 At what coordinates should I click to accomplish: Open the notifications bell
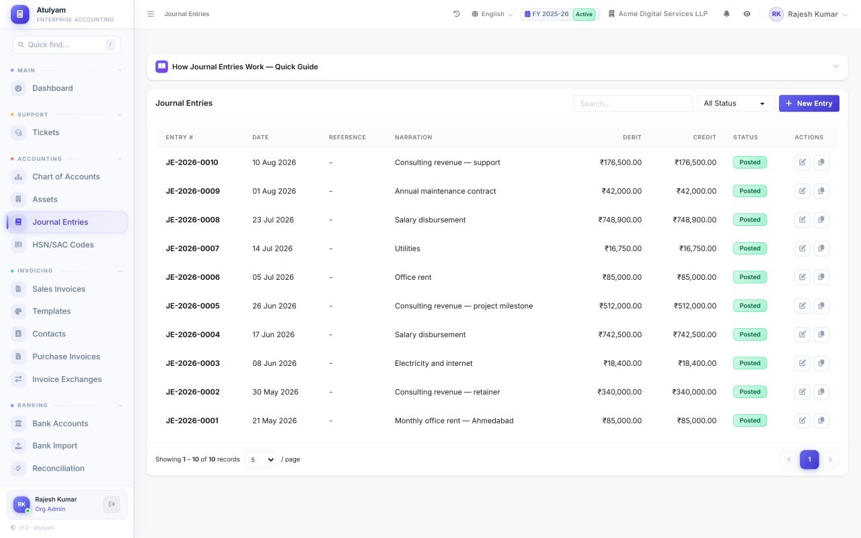(726, 14)
